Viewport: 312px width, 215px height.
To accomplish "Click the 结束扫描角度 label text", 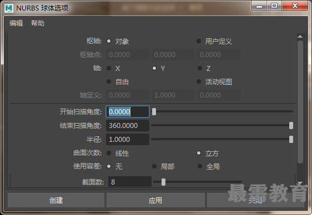I will tap(81, 126).
